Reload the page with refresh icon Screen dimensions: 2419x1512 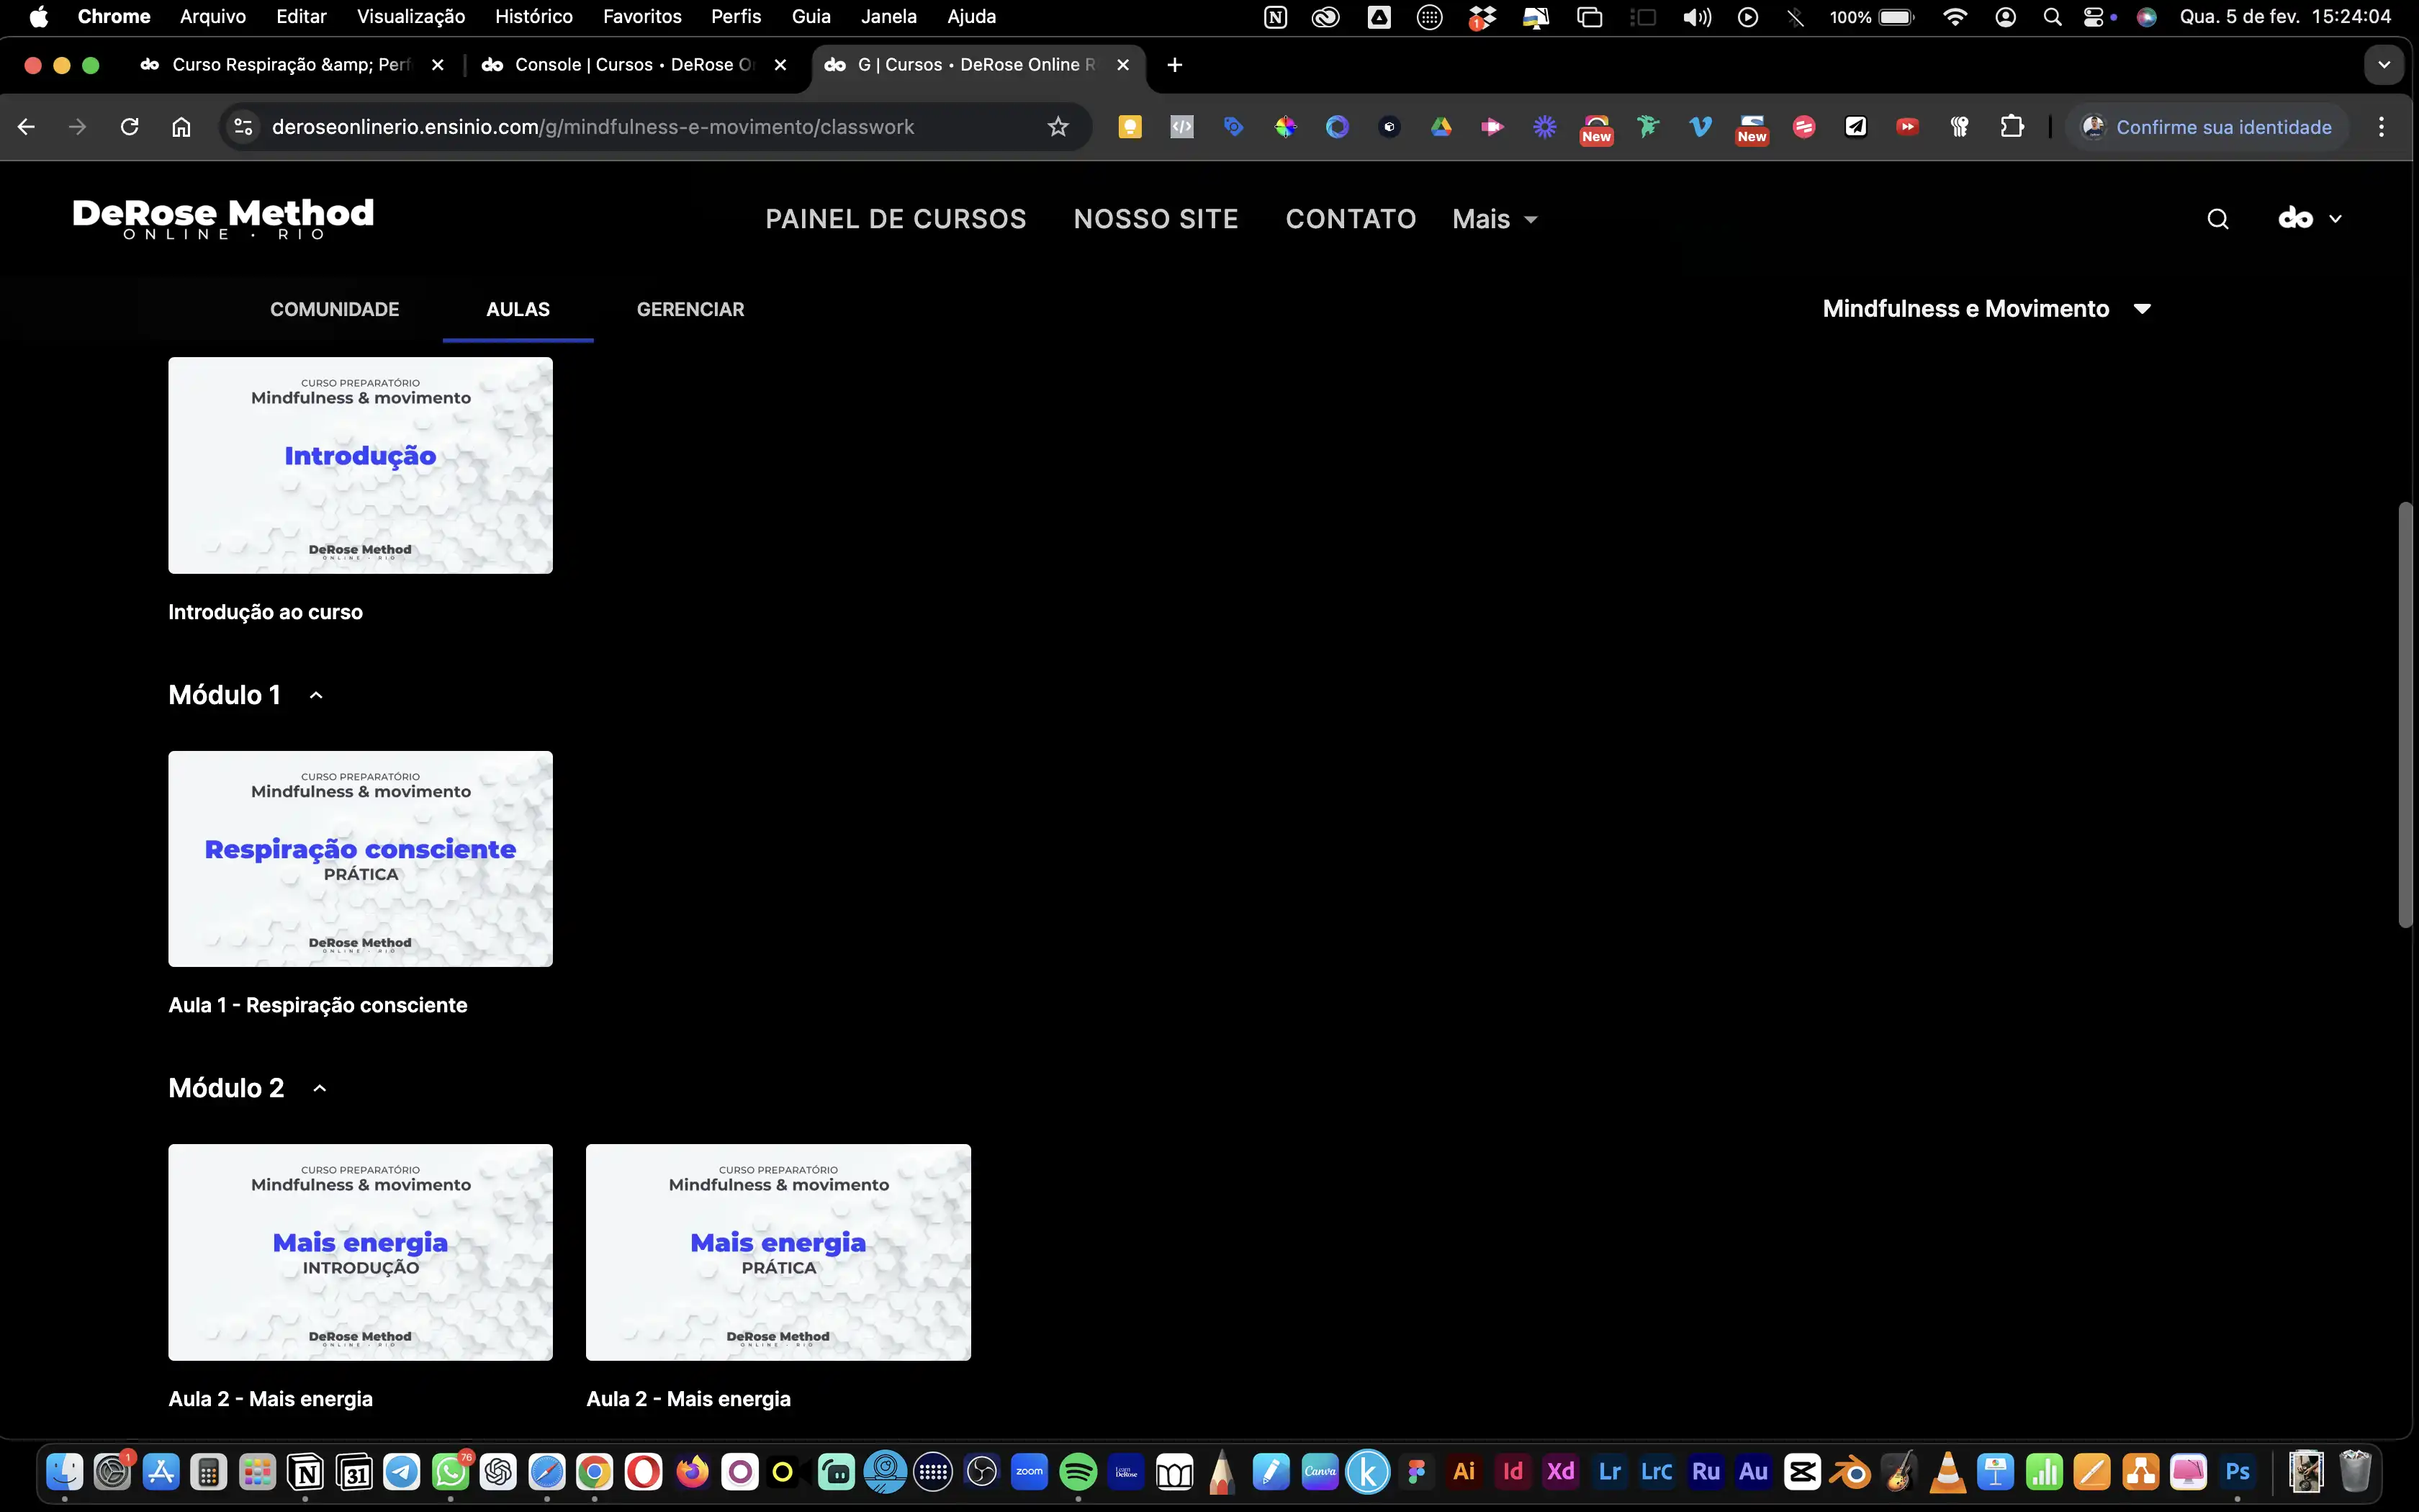pyautogui.click(x=129, y=127)
